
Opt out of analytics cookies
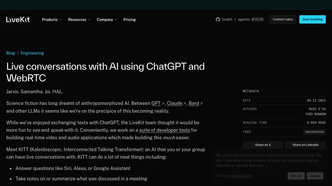[296, 176]
